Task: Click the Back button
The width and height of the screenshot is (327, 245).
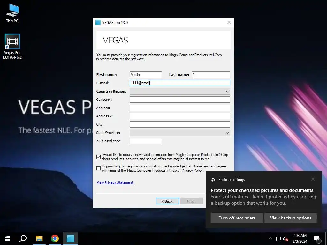Action: 167,201
